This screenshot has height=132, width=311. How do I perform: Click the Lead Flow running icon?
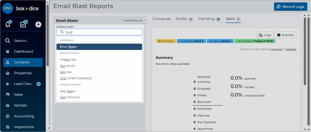(8, 84)
